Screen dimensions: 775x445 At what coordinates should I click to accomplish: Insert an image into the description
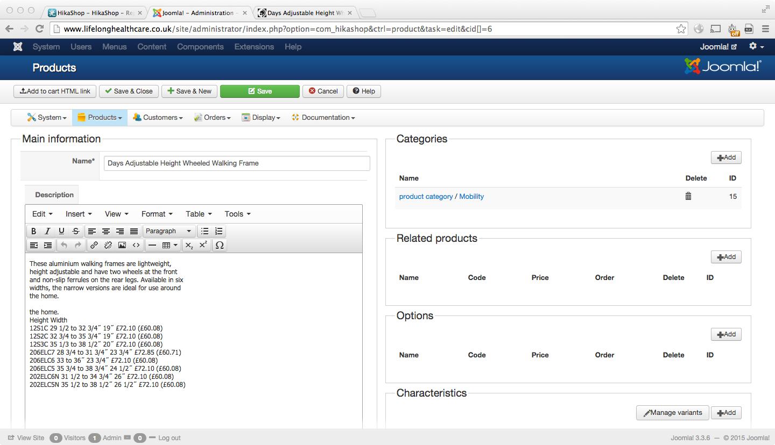[122, 245]
